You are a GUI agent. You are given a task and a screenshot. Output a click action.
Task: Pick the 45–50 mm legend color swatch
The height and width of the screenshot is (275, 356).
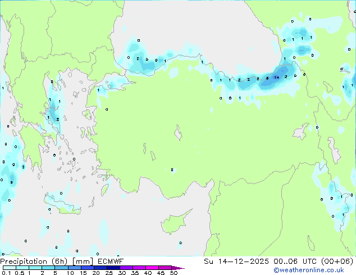pos(165,268)
